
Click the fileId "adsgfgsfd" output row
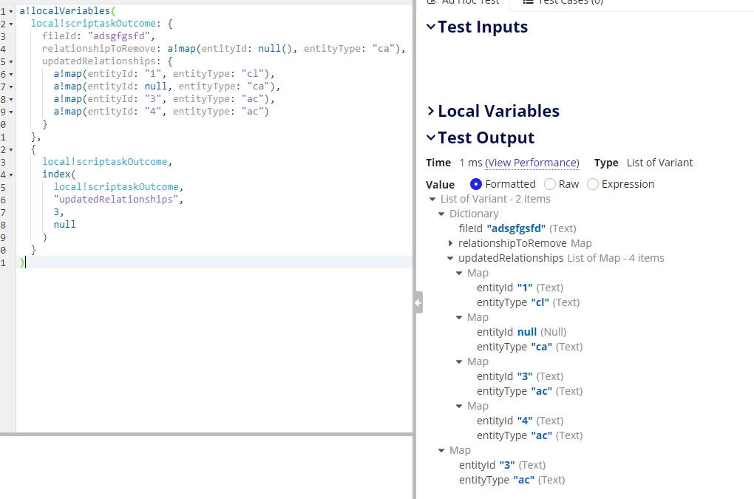517,228
